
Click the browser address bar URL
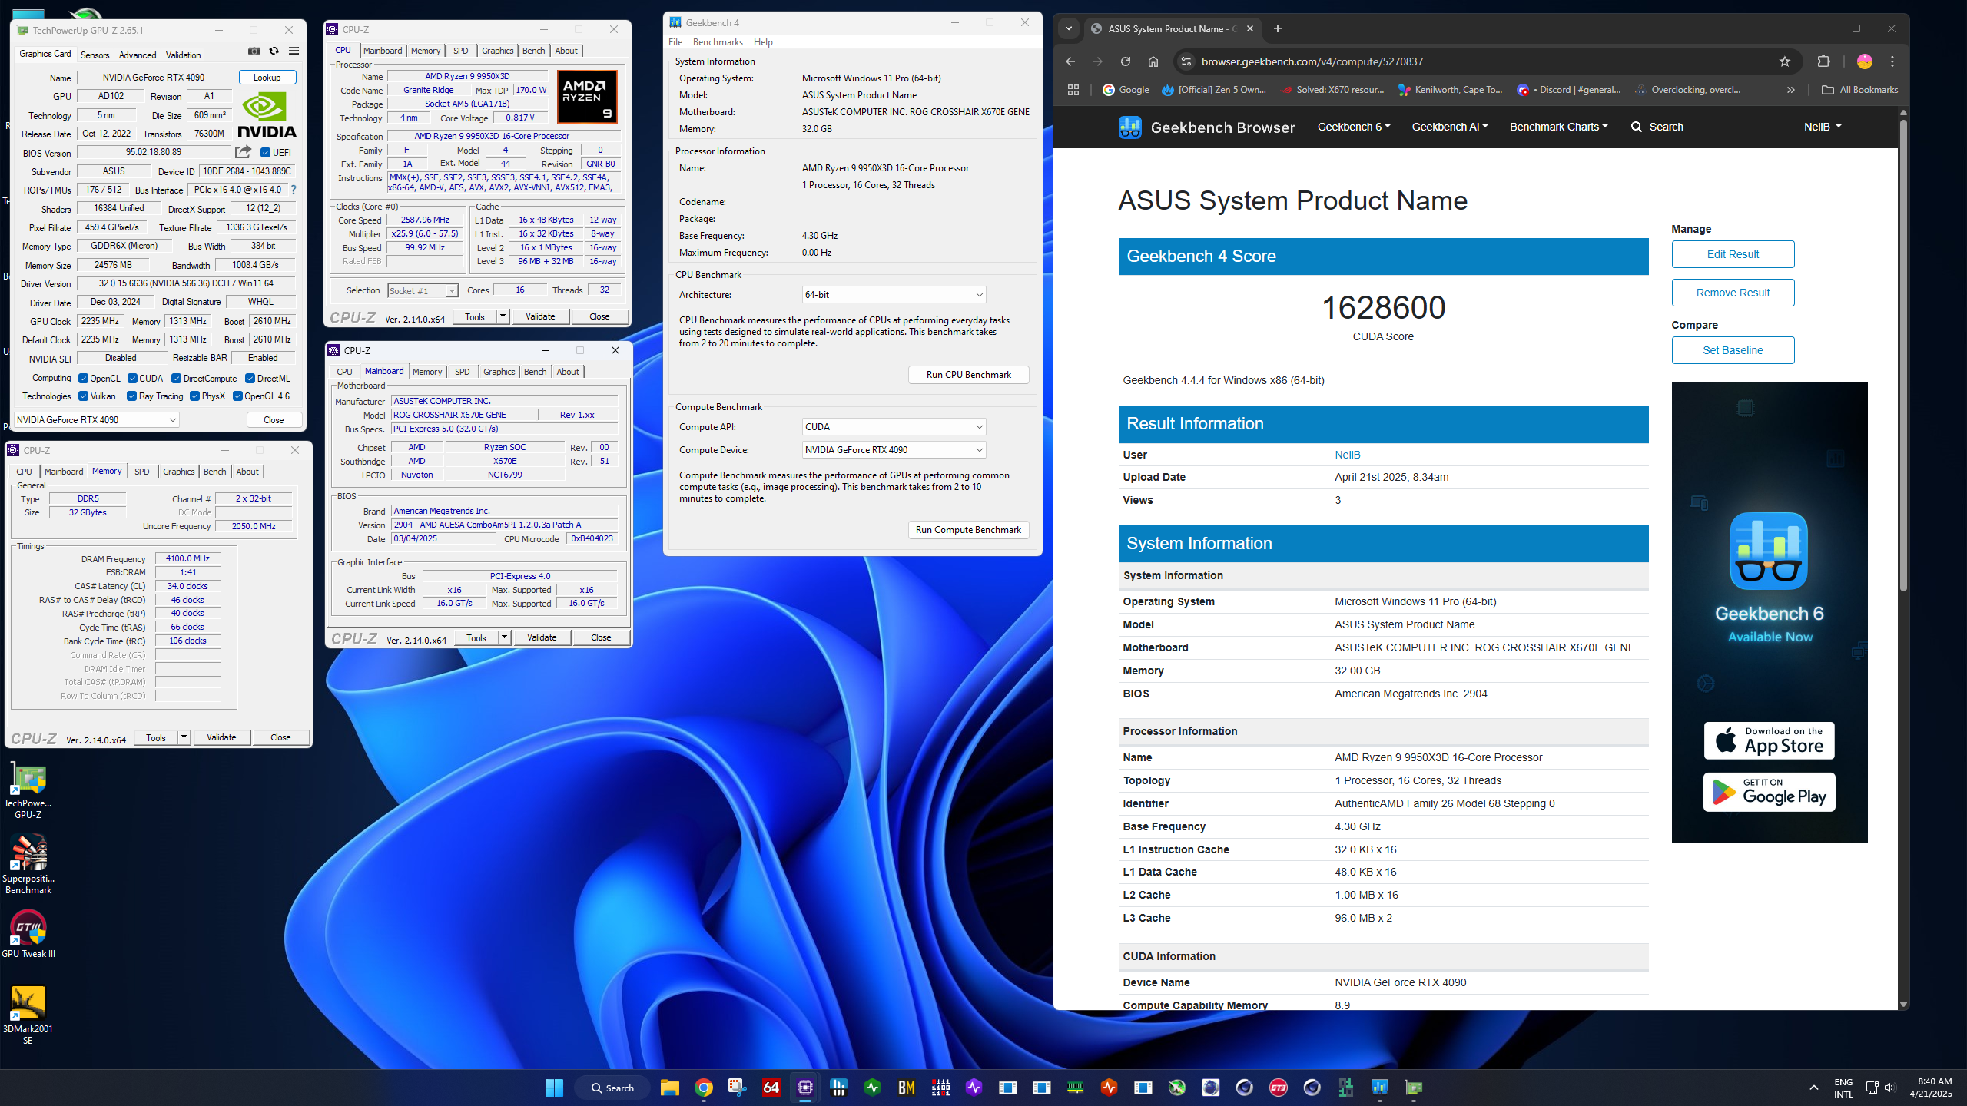tap(1312, 61)
